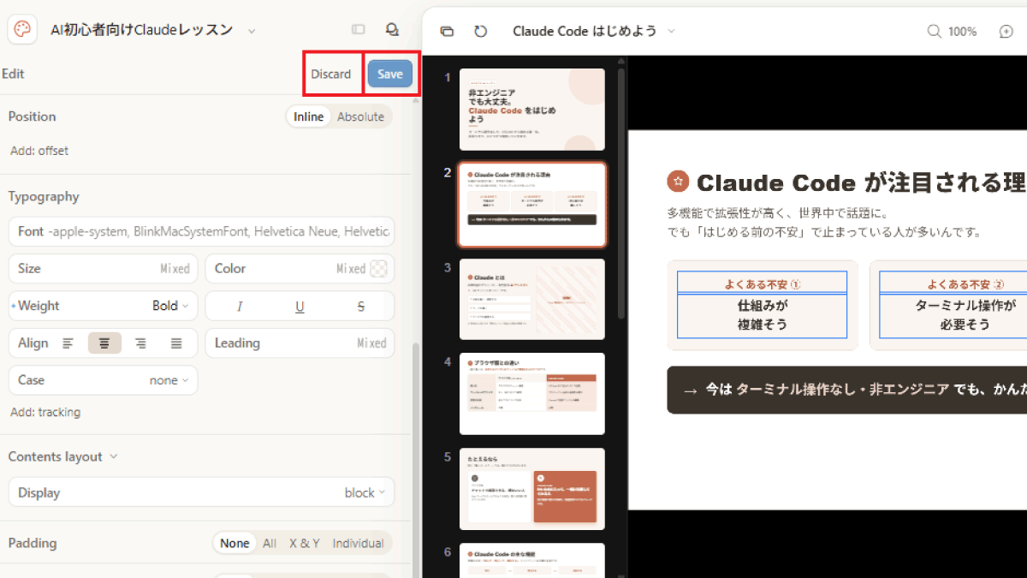Click the refresh icon above slides

(x=481, y=31)
